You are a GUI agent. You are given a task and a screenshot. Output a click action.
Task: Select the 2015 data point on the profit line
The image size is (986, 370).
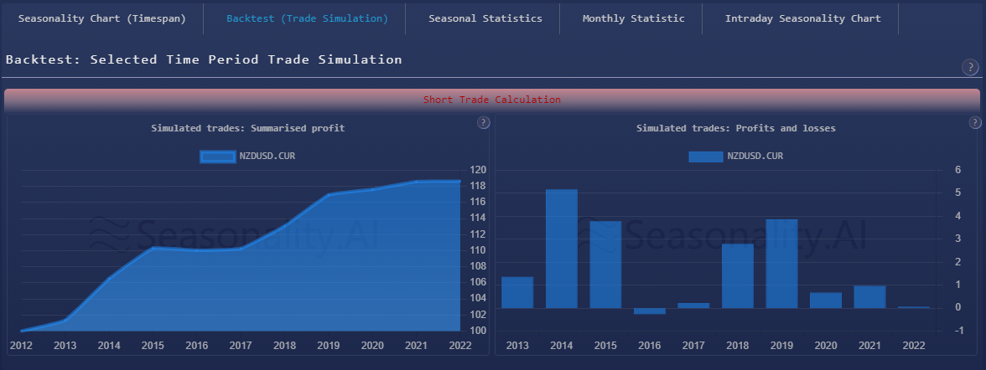153,248
